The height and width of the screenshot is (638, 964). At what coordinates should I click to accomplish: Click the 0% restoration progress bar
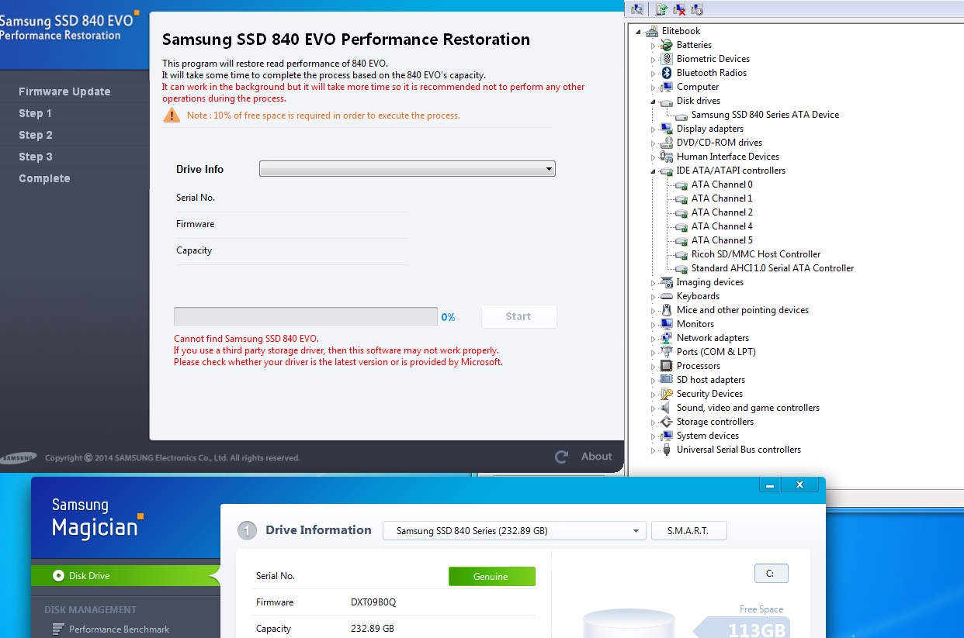306,316
